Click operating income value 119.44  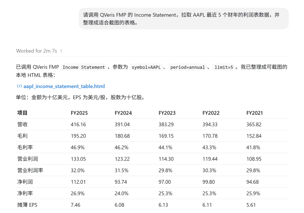point(210,159)
